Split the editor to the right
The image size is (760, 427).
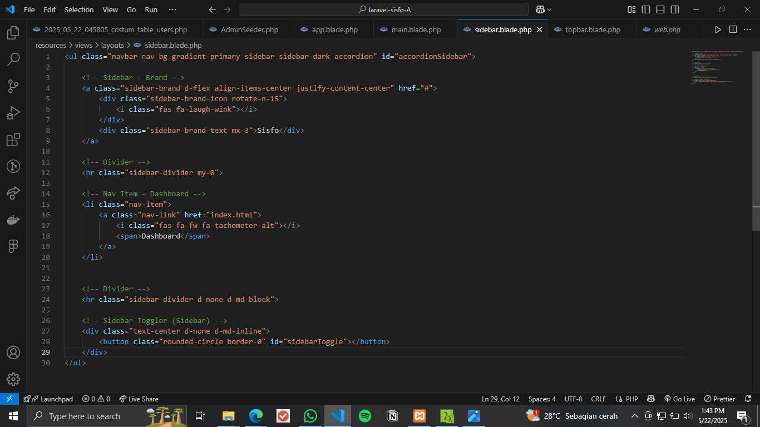[x=733, y=29]
